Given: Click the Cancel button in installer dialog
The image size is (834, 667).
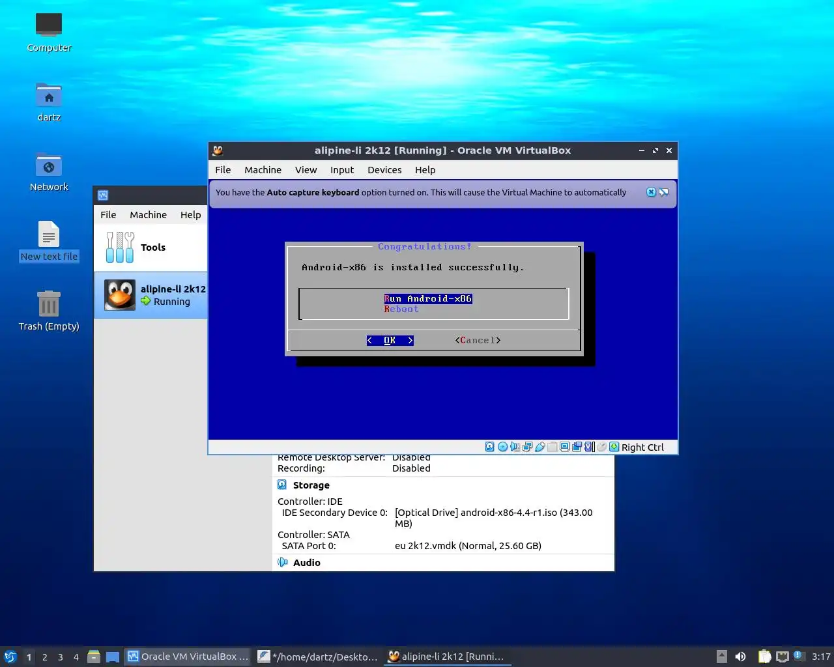Looking at the screenshot, I should 478,341.
